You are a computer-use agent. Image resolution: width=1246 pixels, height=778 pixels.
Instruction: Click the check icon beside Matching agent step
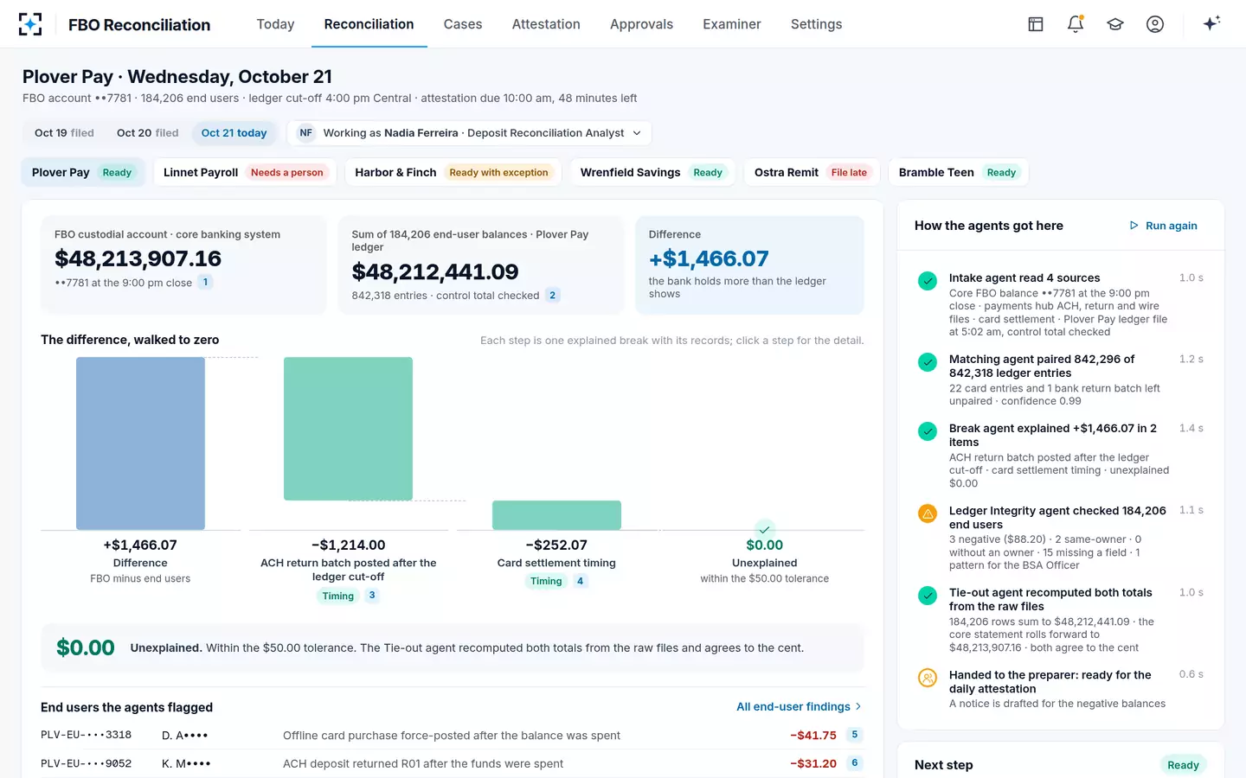[x=928, y=362]
